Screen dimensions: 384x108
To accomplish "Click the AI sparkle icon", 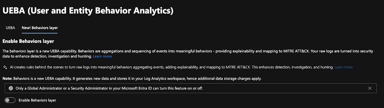I will tap(5, 67).
